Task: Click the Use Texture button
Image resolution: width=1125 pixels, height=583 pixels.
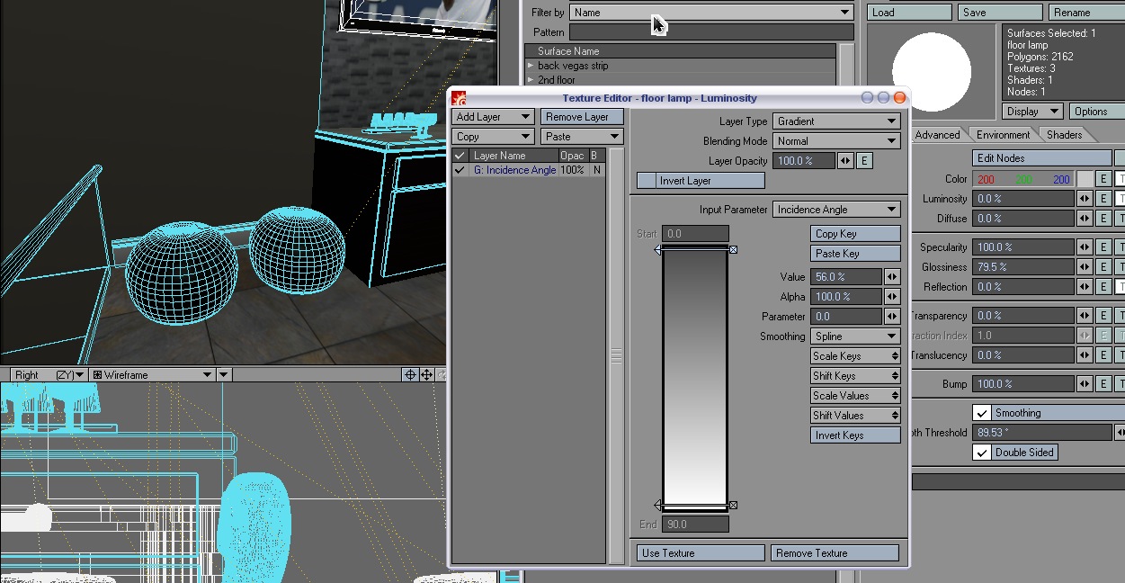Action: click(x=701, y=553)
